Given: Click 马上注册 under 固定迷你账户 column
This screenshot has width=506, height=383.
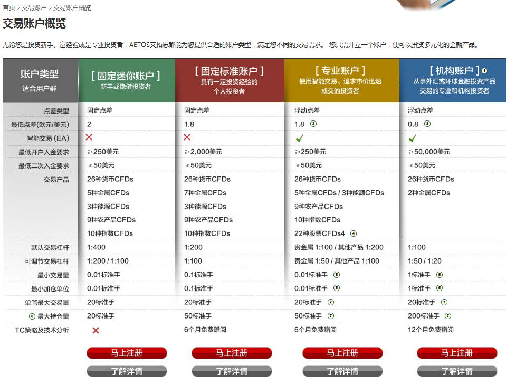Looking at the screenshot, I should tap(127, 353).
